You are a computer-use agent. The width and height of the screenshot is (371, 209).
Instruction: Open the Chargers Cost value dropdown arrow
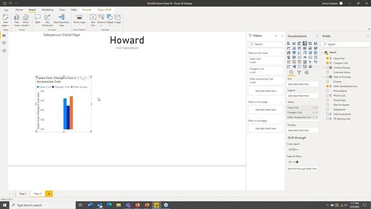[313, 112]
